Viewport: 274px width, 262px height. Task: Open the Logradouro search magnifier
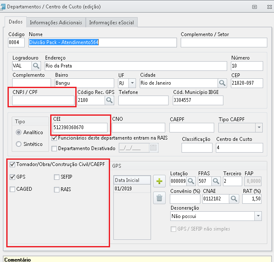click(x=36, y=66)
